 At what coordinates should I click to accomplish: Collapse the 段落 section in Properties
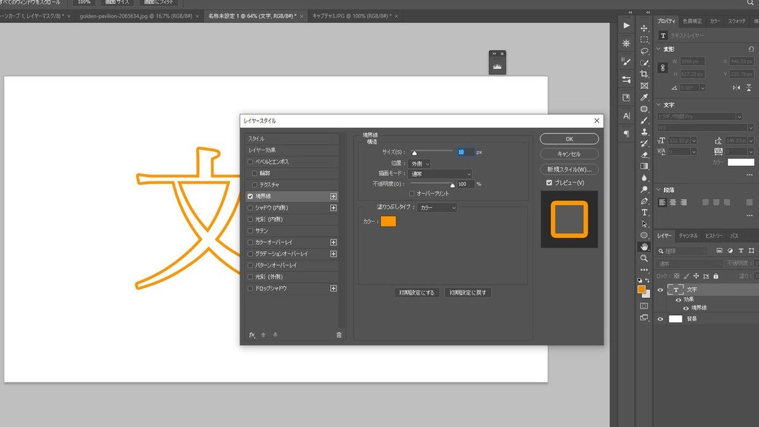pos(658,190)
